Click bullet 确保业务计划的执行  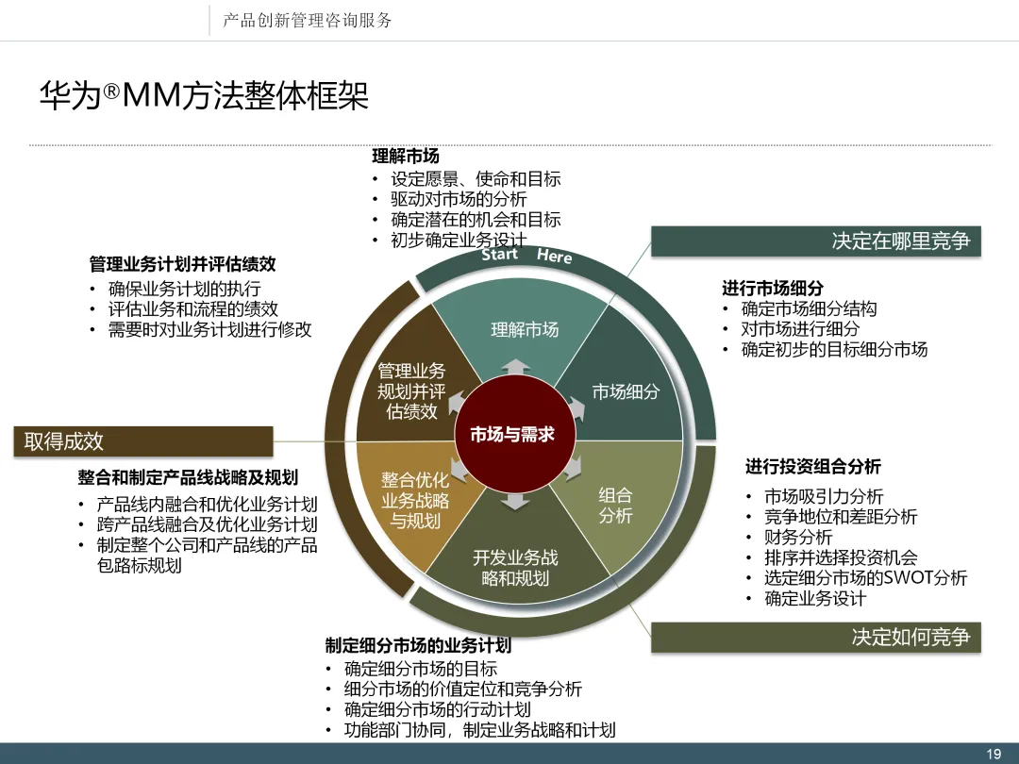pyautogui.click(x=185, y=289)
